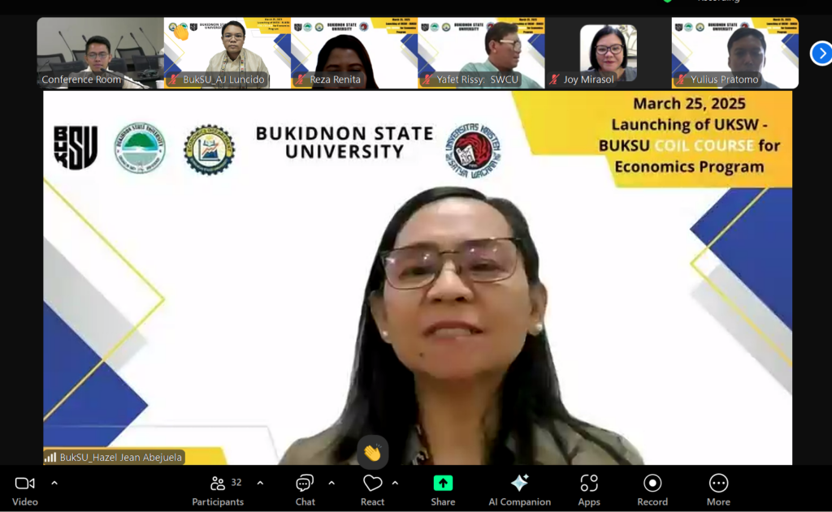832x512 pixels.
Task: Click clapping emoji on AJ Luncido thumbnail
Action: coord(181,32)
